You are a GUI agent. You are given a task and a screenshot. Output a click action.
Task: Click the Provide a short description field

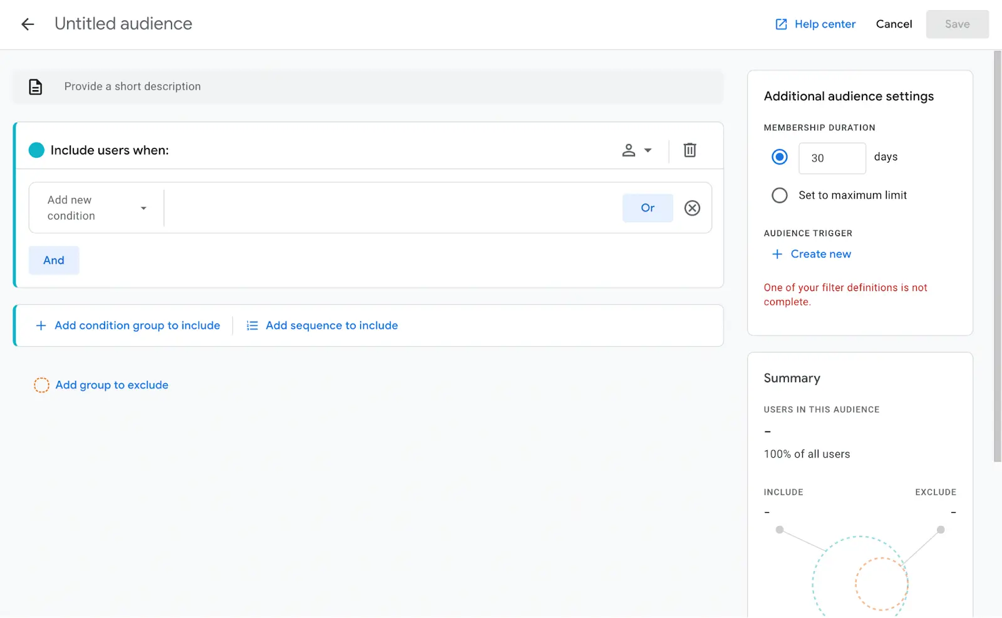click(x=368, y=86)
